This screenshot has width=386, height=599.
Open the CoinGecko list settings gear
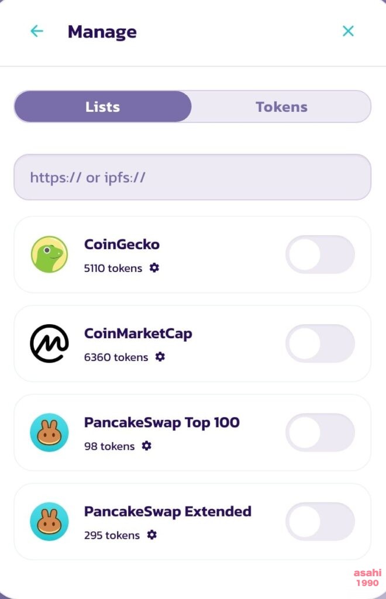coord(154,268)
